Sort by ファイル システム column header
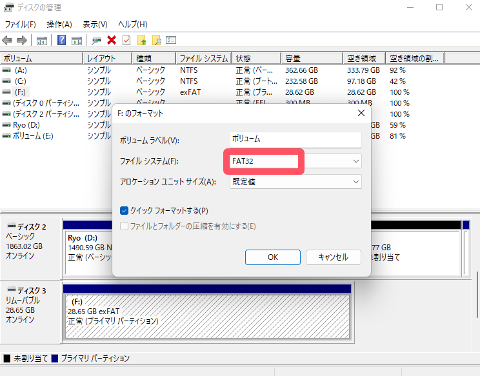The width and height of the screenshot is (480, 376). (x=204, y=58)
